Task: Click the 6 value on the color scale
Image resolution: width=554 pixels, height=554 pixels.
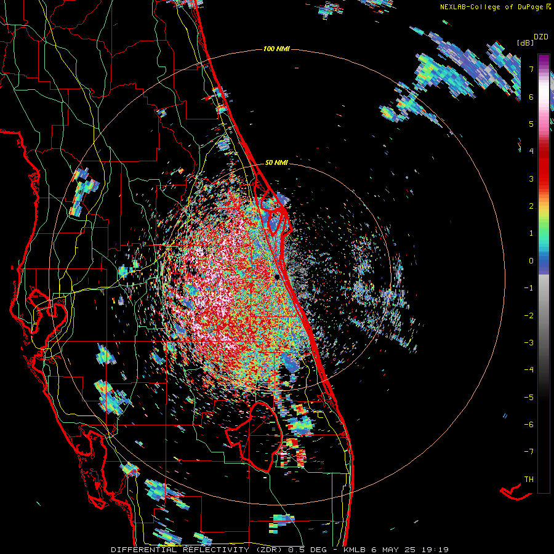Action: (531, 97)
